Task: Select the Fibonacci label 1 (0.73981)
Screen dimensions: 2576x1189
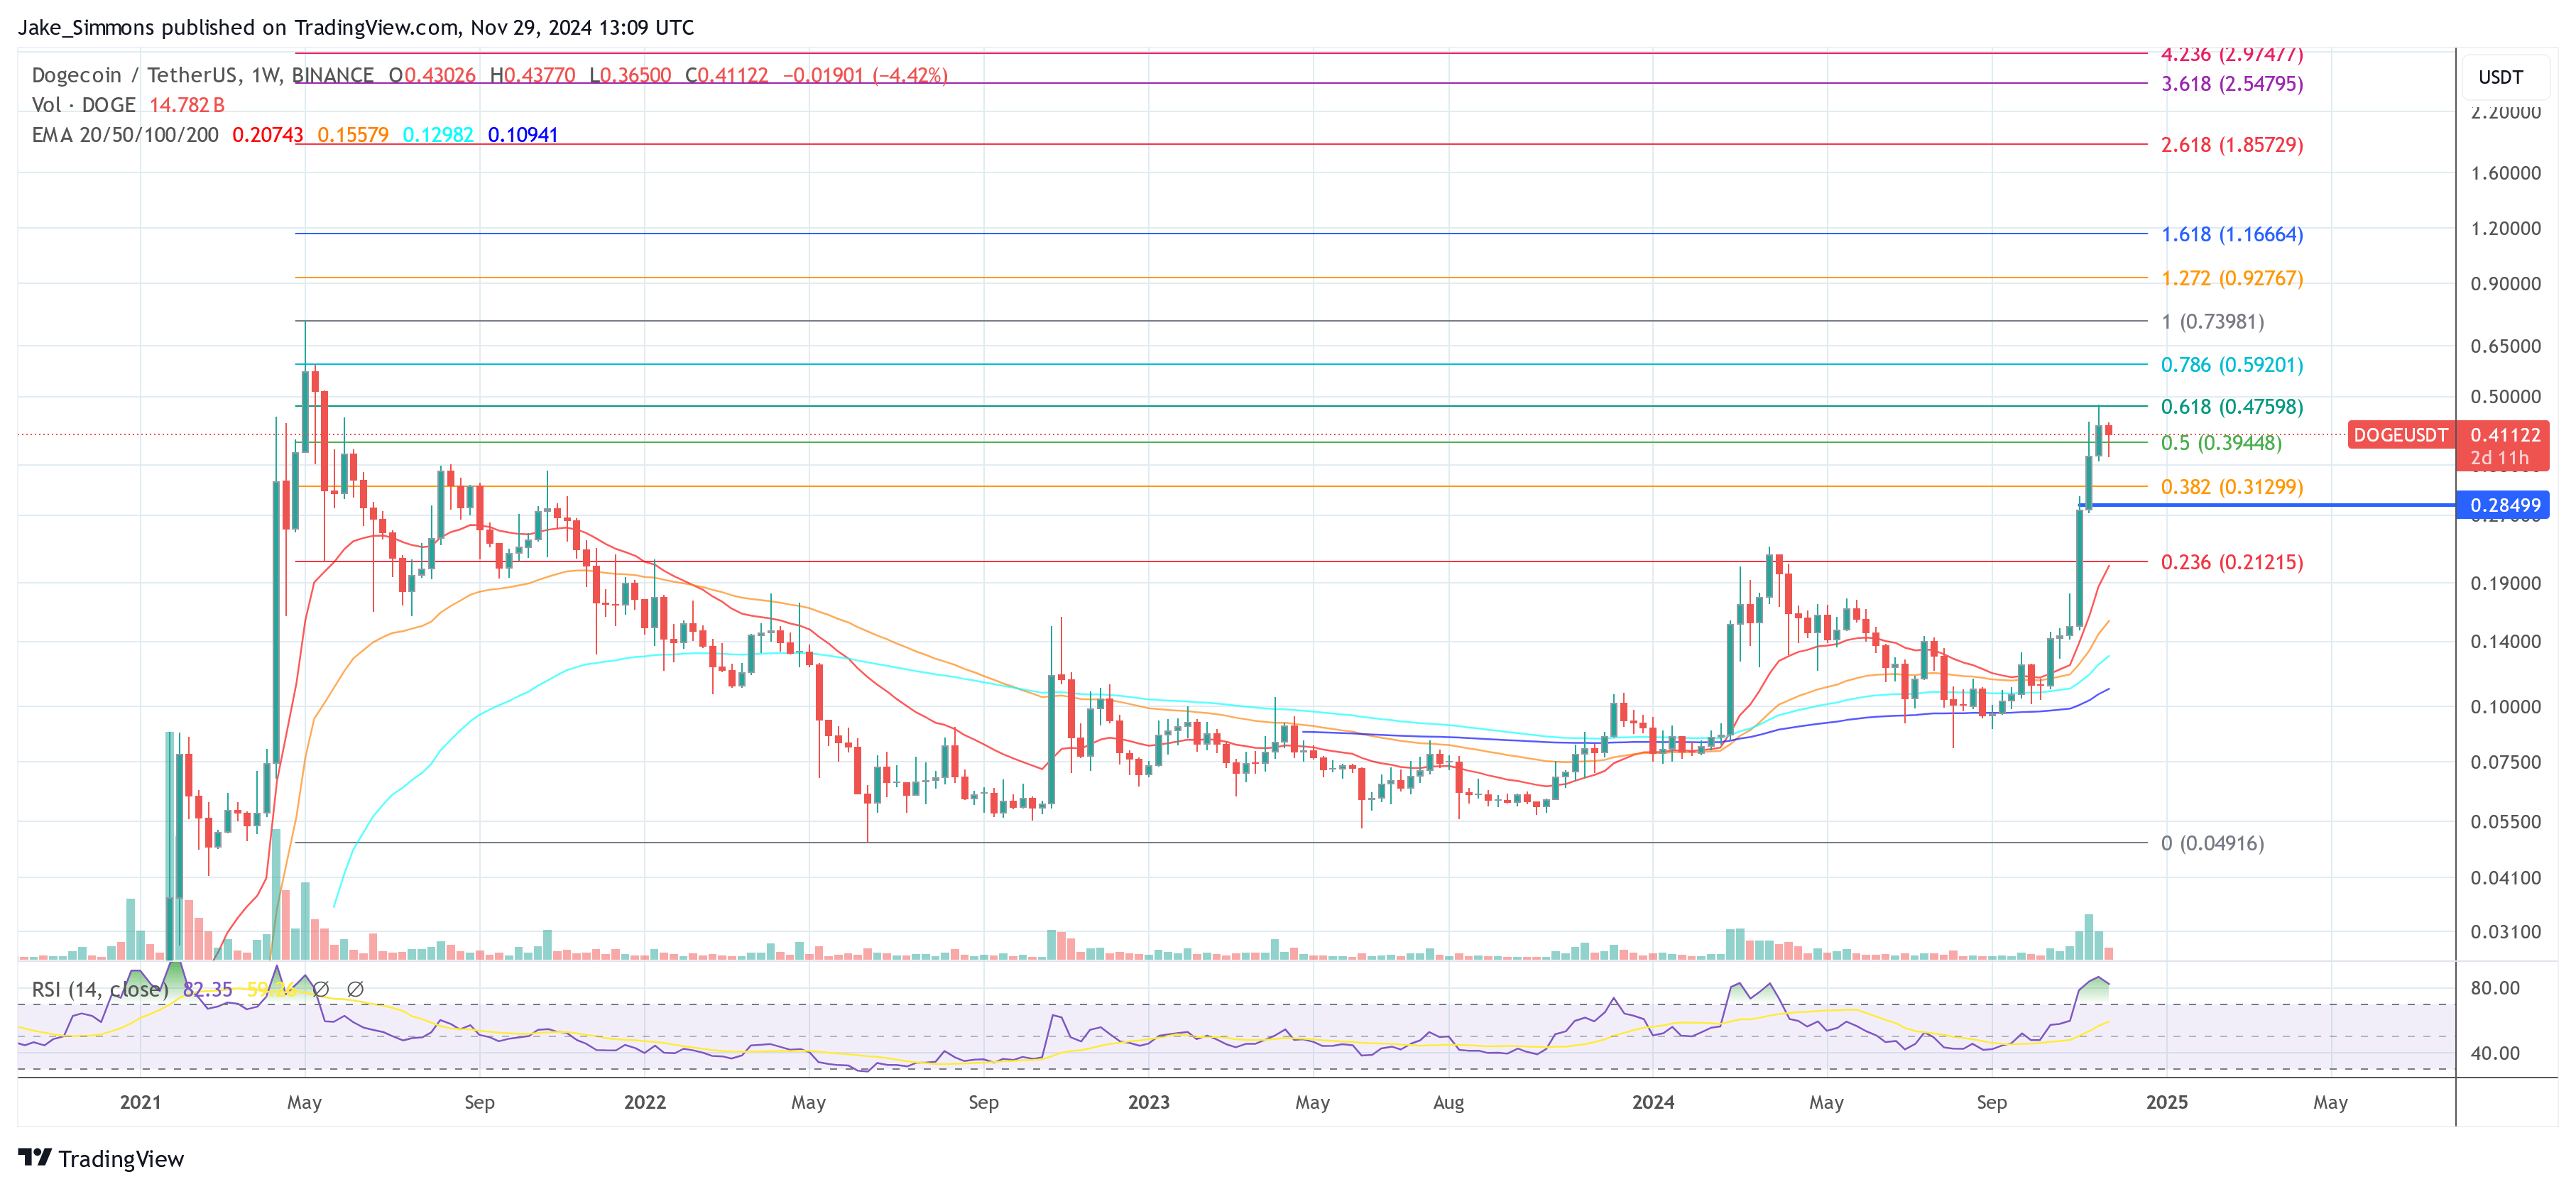Action: point(2212,322)
